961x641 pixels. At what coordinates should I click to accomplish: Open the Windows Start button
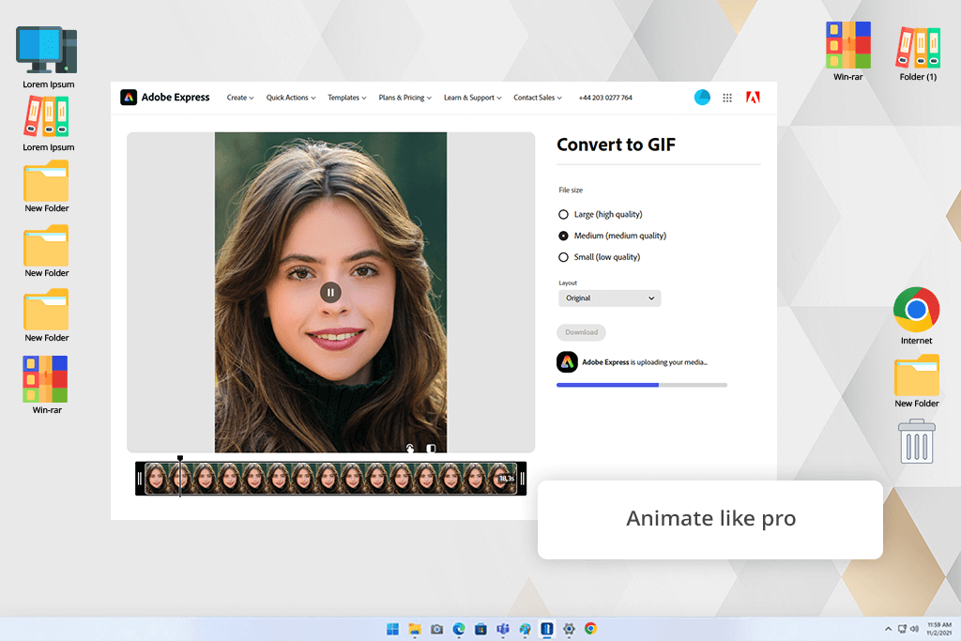click(x=393, y=629)
